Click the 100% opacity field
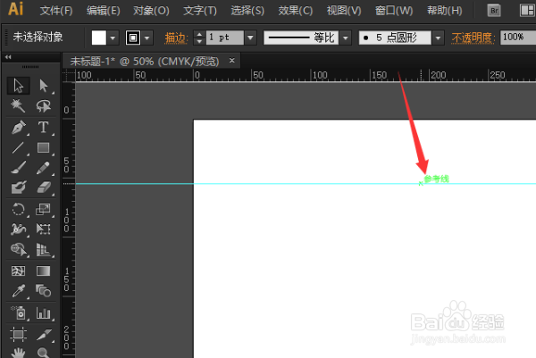Image resolution: width=536 pixels, height=358 pixels. coord(517,37)
